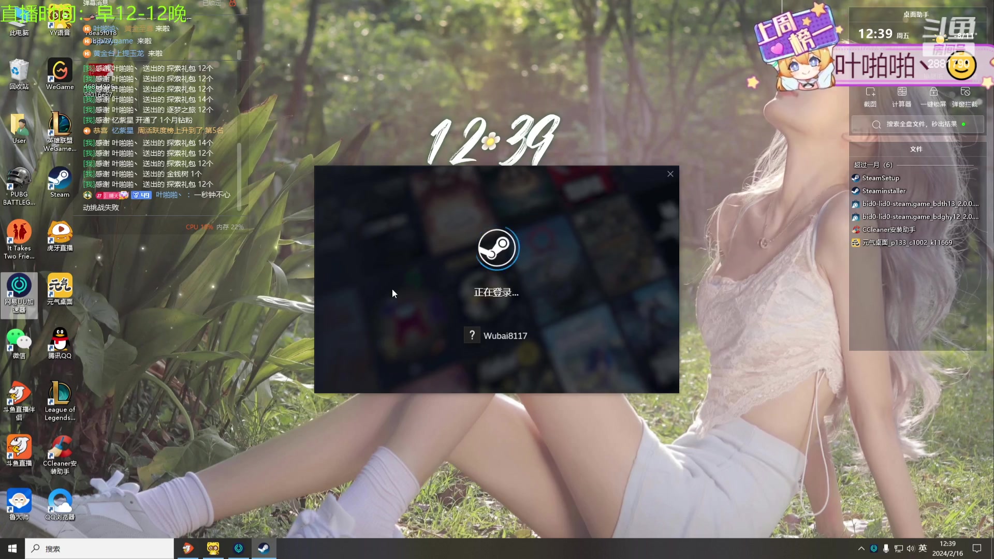Collapse the 超过一月 (6) file group

tap(873, 165)
